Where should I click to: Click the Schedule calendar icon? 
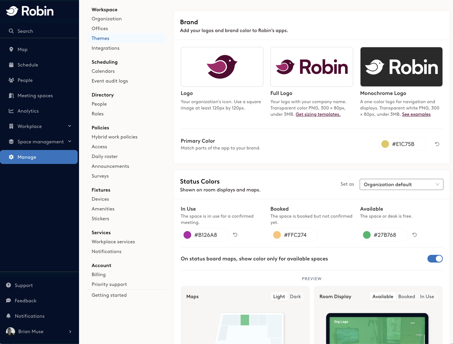coord(11,65)
